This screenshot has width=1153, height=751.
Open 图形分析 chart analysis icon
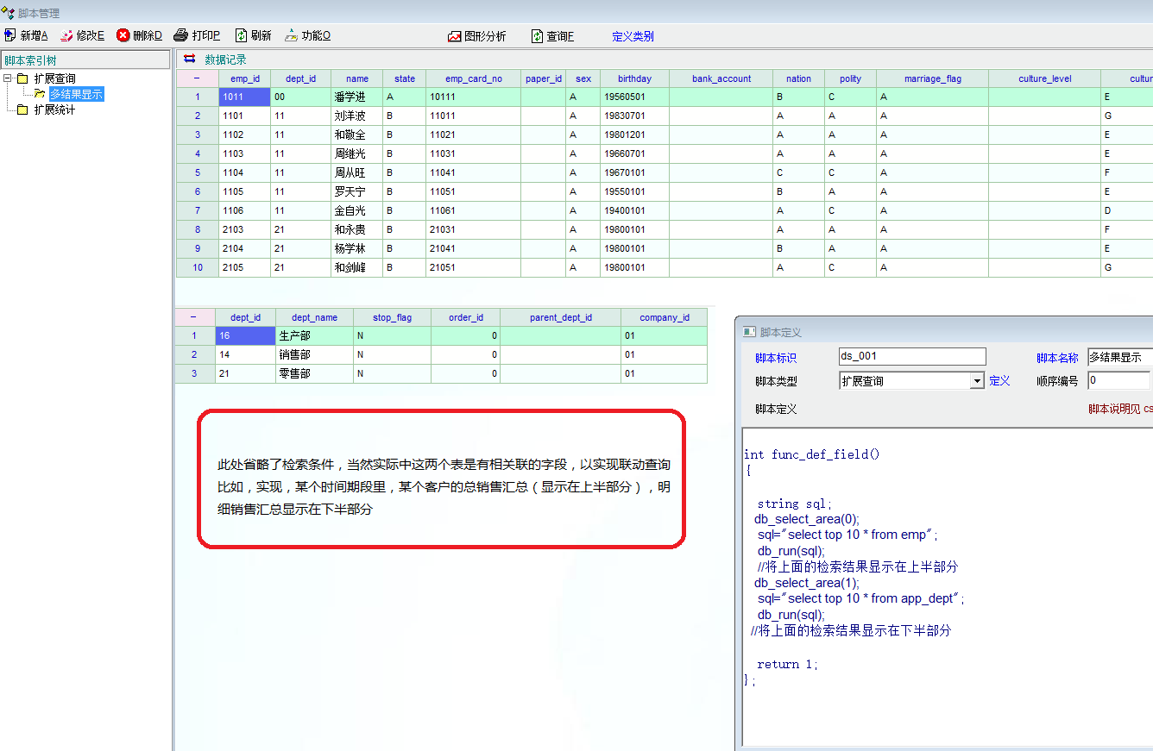455,36
